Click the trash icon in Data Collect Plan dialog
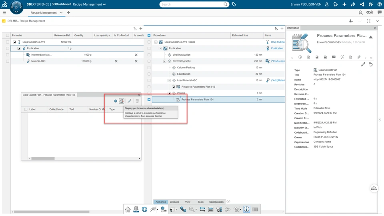Screen dimensions: 384x216 [x=137, y=101]
